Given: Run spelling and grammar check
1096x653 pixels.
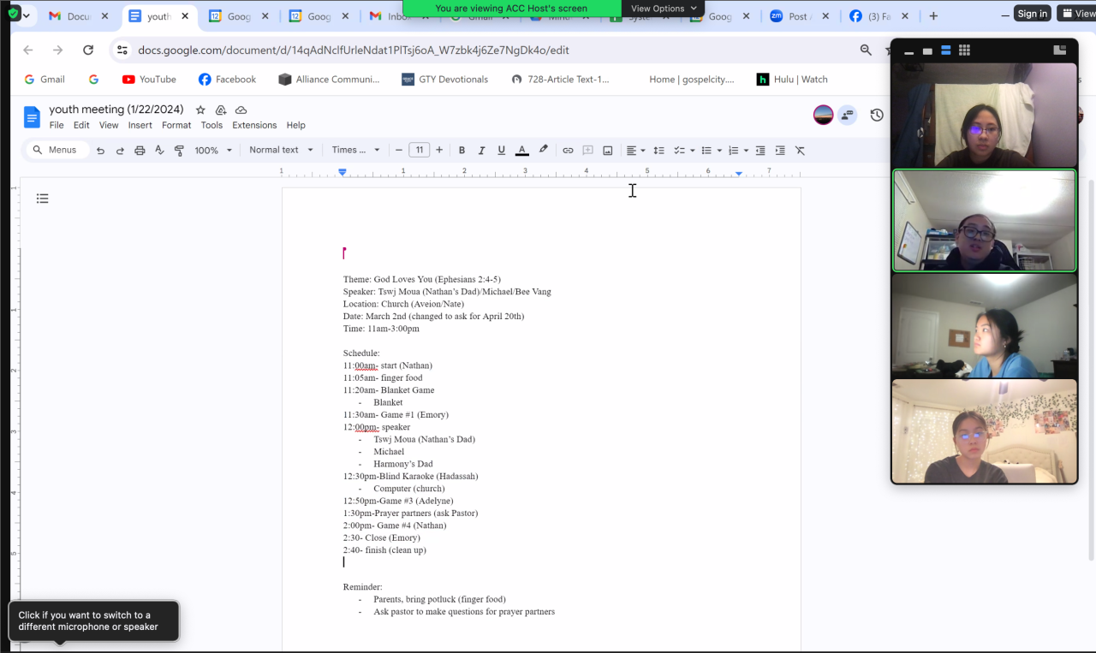Looking at the screenshot, I should (x=159, y=150).
